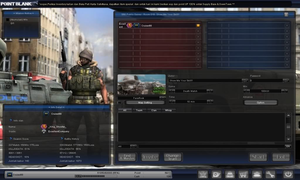Close the bottom red team slot
300x180 pixels.
point(198,65)
